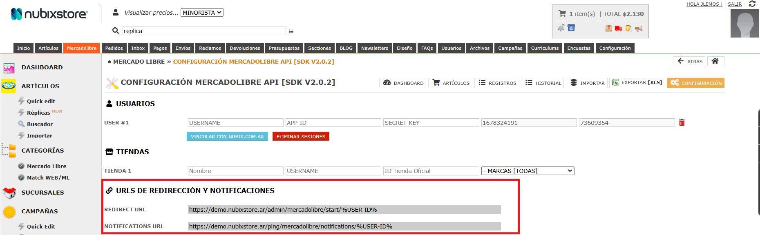Focus the SECRET-KEY field

431,123
